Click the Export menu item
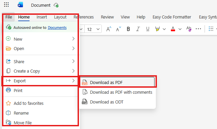 (x=40, y=81)
